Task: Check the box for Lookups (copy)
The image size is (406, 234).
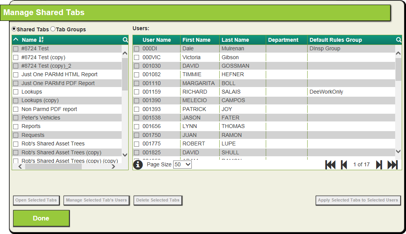Action: tap(16, 101)
